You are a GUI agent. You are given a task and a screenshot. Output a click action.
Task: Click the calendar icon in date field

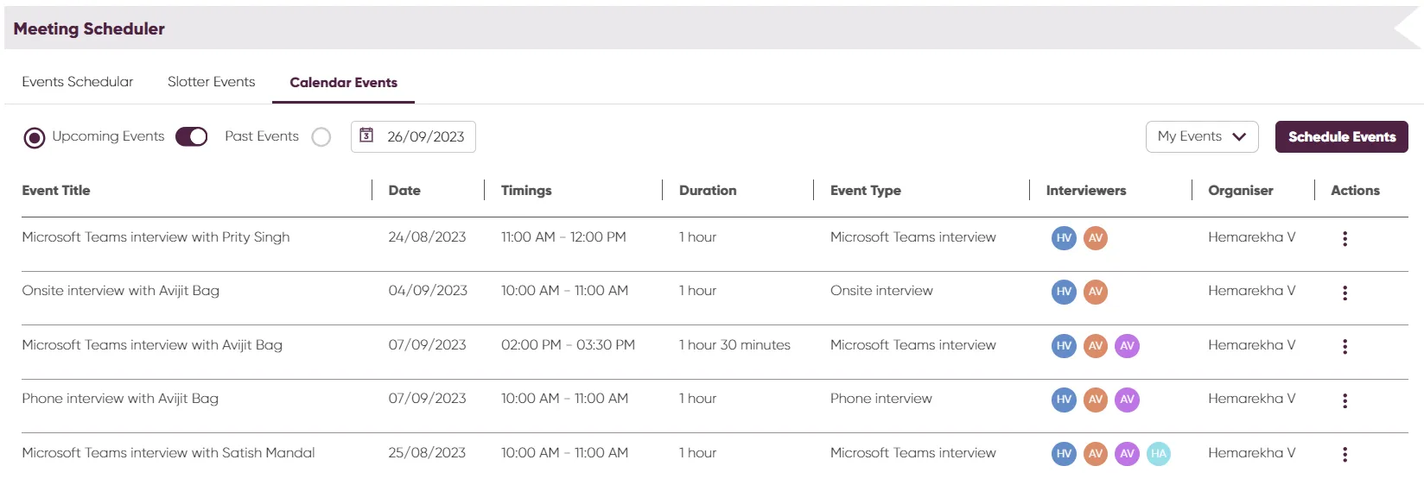(366, 135)
